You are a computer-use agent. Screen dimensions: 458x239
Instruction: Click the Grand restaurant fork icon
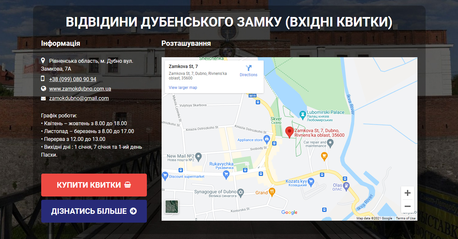pos(272,192)
